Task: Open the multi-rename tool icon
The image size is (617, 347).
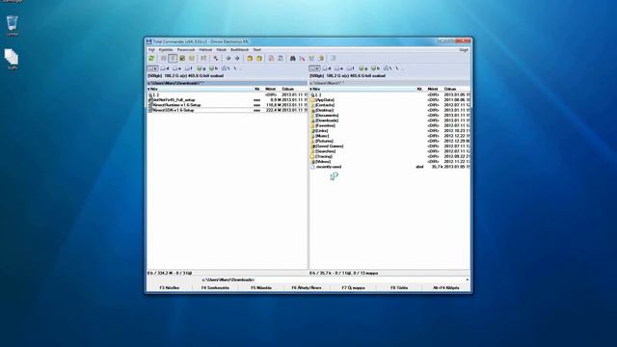Action: (303, 58)
